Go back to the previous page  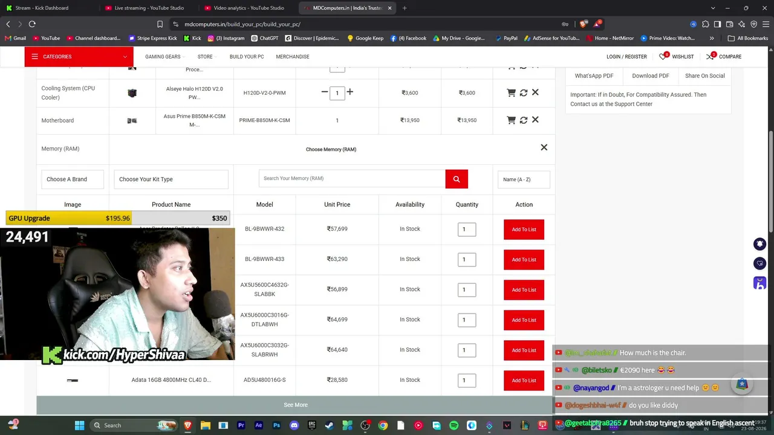(x=8, y=24)
